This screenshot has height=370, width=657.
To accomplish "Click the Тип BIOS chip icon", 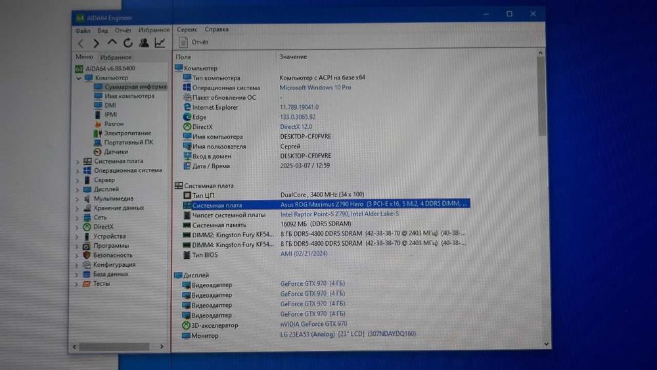I will 187,255.
